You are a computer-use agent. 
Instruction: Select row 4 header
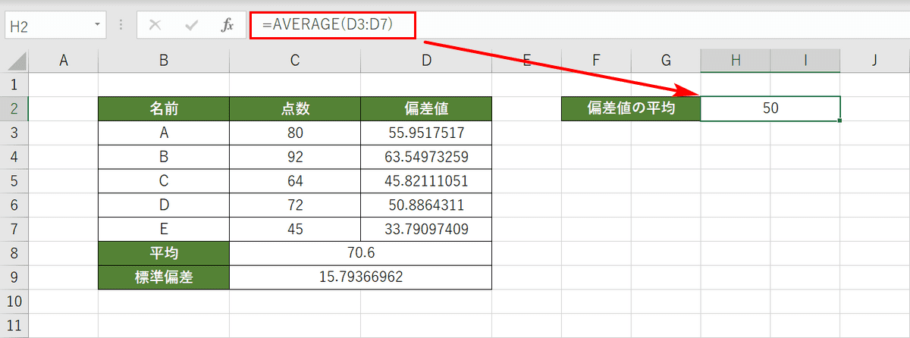14,157
